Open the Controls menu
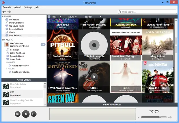This screenshot has height=123, width=179. [x=7, y=7]
